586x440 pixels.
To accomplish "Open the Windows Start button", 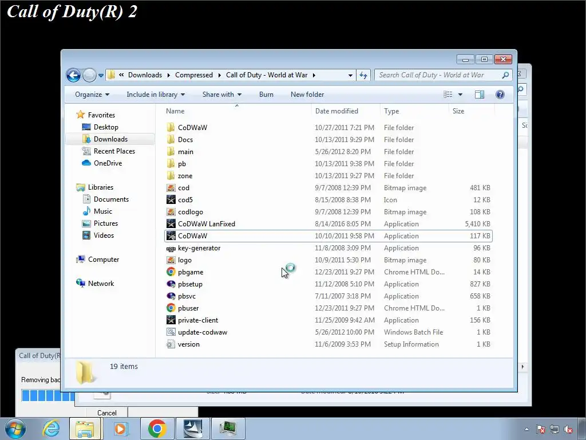I will point(15,429).
